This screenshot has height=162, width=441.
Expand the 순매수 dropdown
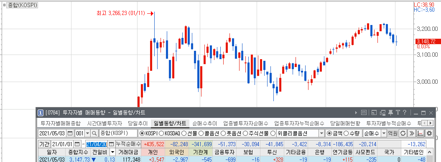point(384,133)
